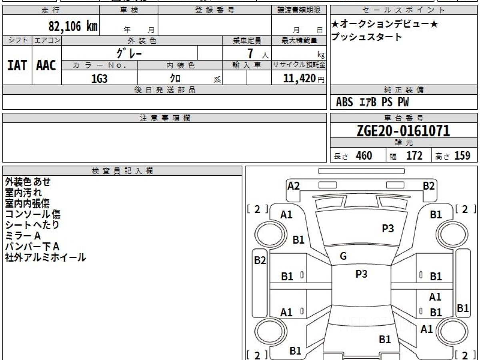480x360 pixels.
Task: Select the 諸元 header
Action: point(404,143)
